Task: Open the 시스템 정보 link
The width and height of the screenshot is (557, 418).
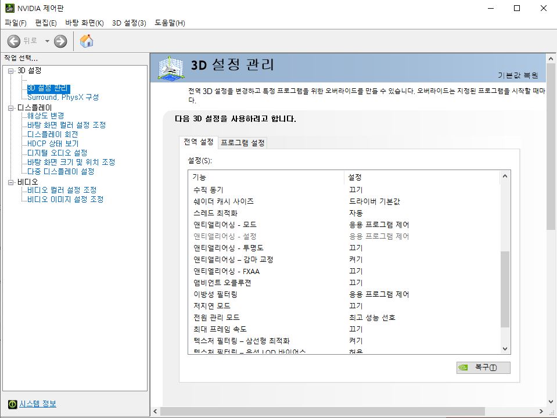Action: click(38, 404)
